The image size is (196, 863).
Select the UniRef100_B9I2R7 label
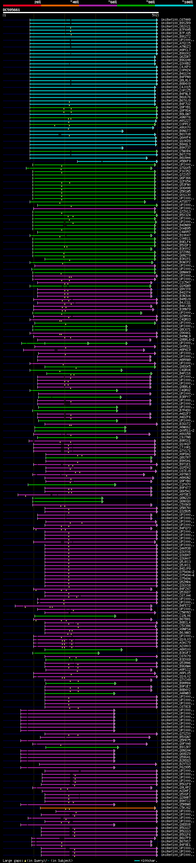click(x=176, y=747)
